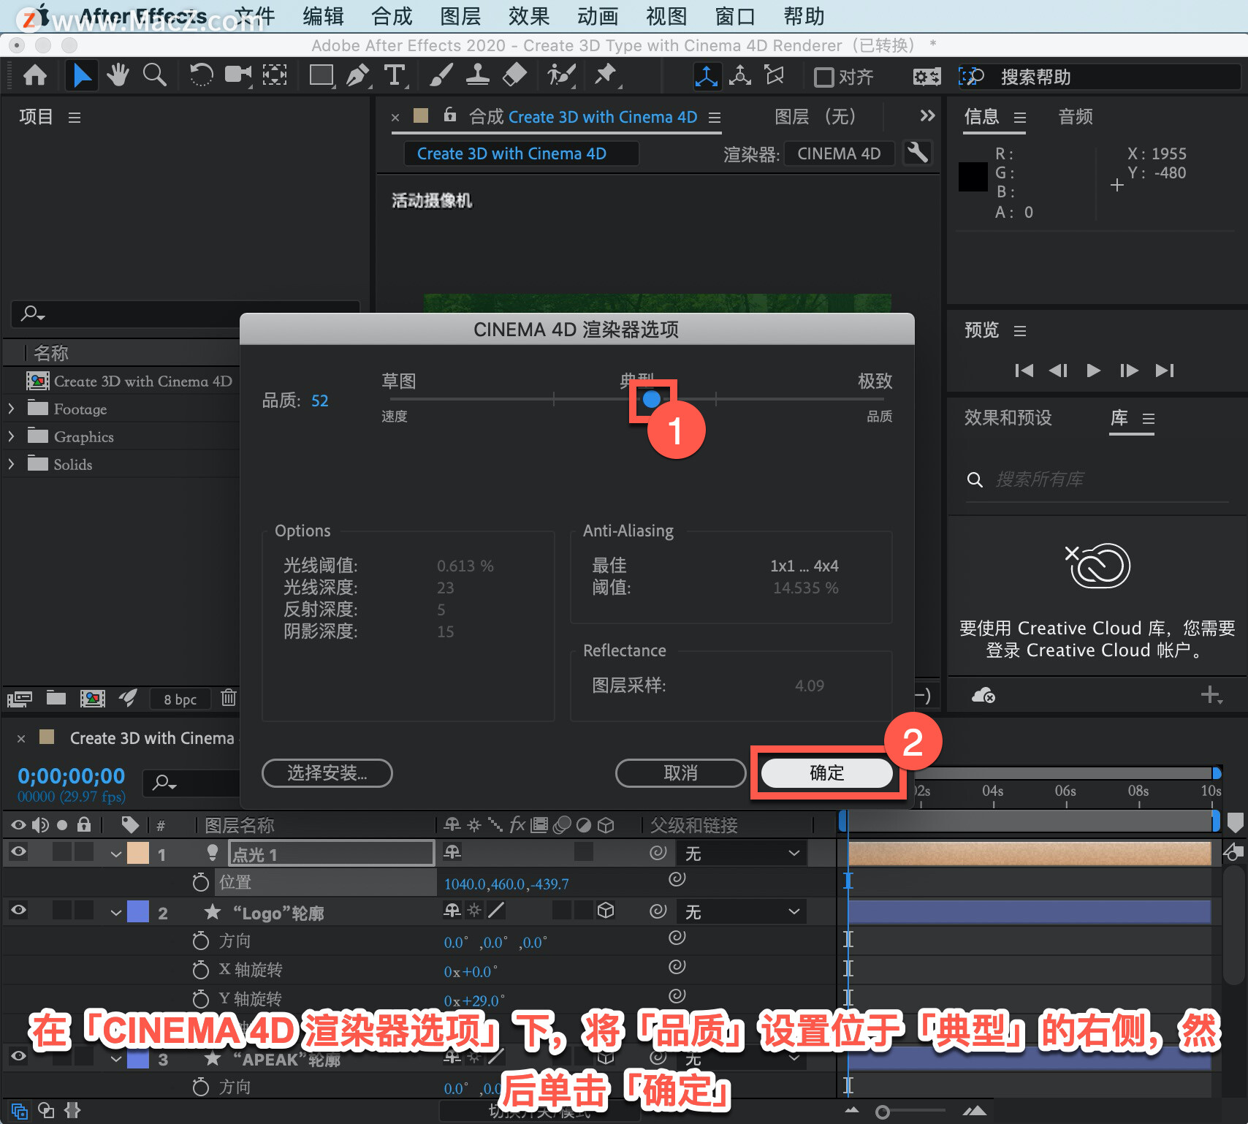This screenshot has height=1124, width=1248.
Task: Click the delete trash icon in Project panel
Action: coord(229,698)
